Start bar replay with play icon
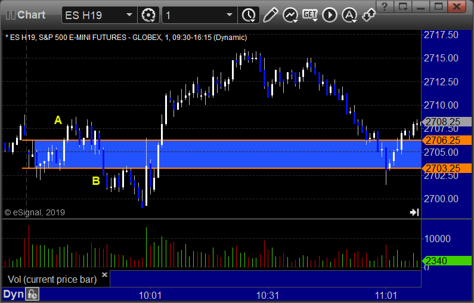This screenshot has height=303, width=474. (x=330, y=15)
